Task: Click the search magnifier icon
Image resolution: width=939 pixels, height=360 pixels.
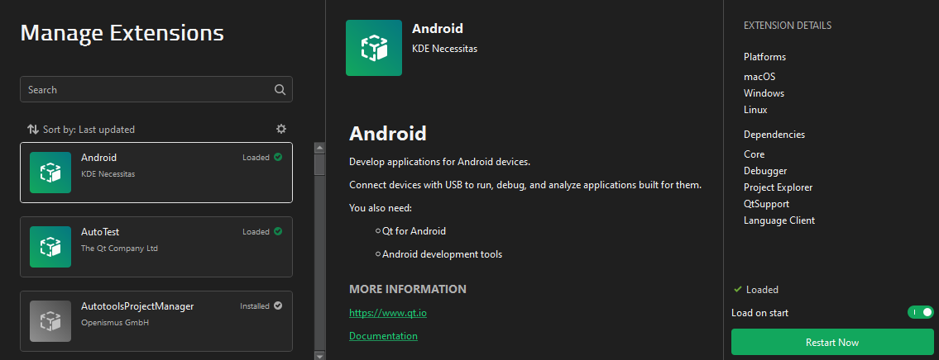Action: pyautogui.click(x=280, y=90)
